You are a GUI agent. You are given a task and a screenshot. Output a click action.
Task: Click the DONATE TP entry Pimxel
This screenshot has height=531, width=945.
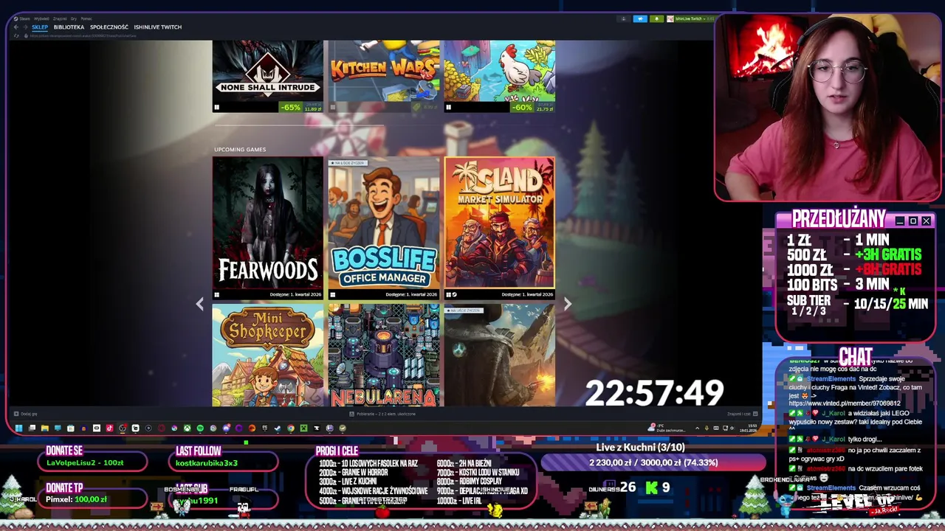[x=76, y=499]
